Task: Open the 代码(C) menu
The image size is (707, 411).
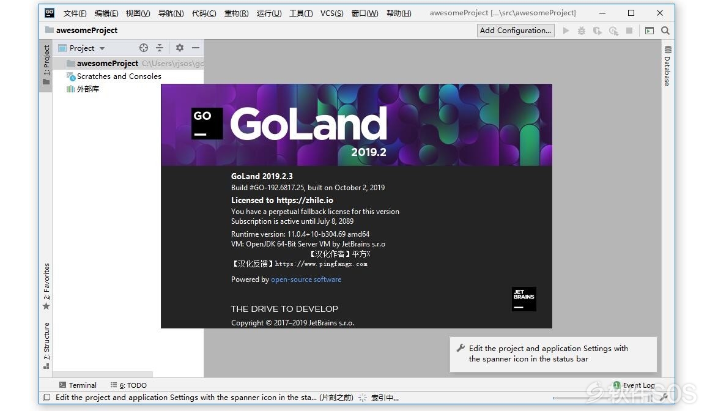Action: coord(204,13)
